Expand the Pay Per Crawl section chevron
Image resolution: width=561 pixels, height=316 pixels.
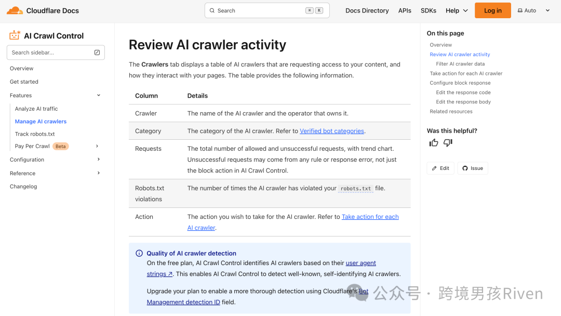(97, 146)
